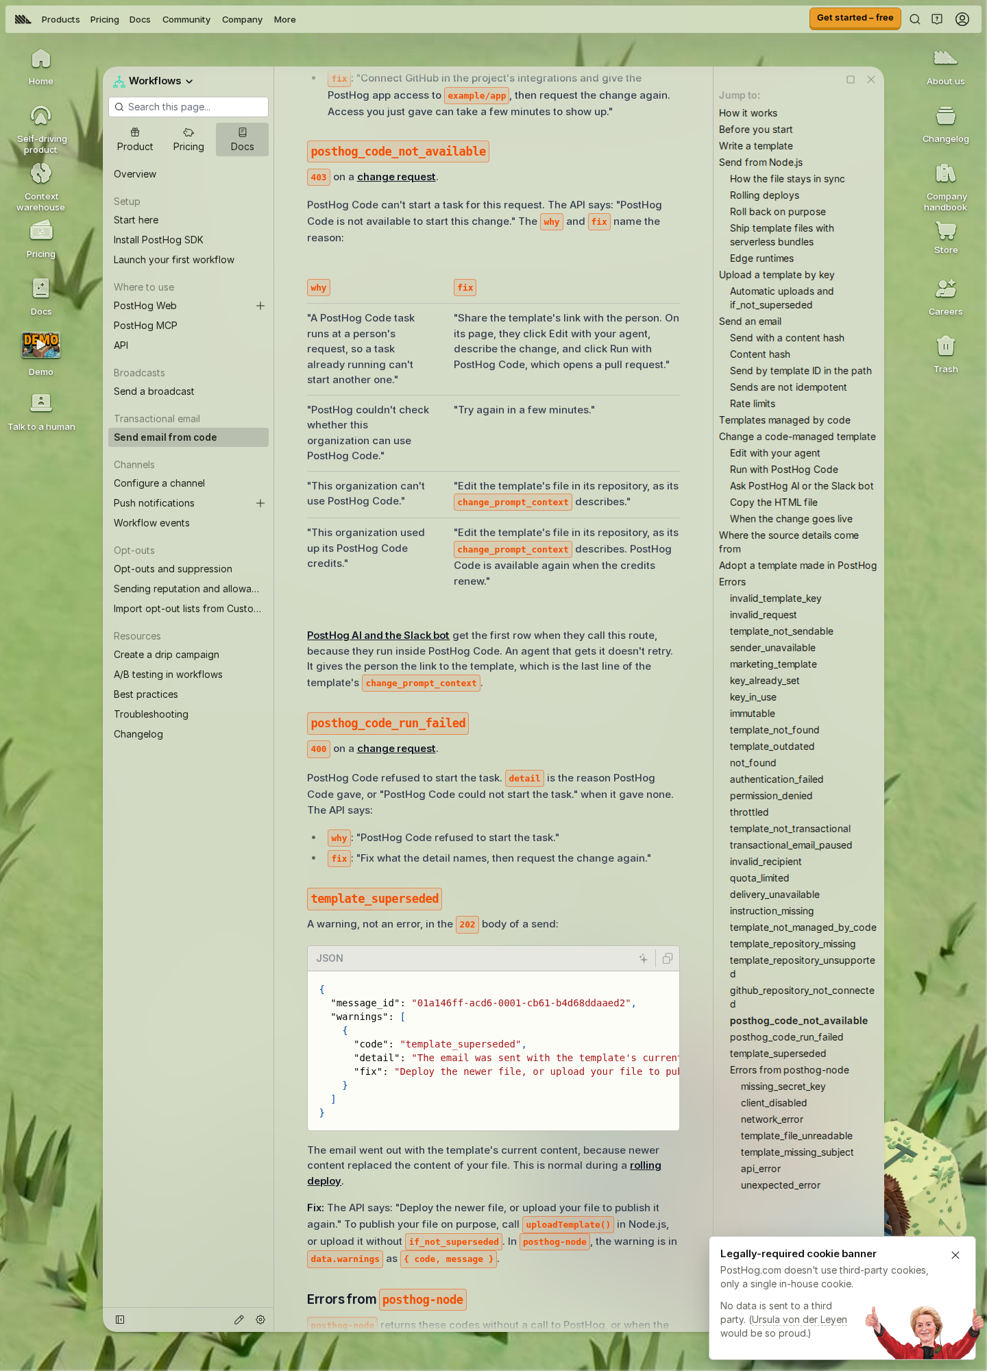Open the Trash desktop icon
The width and height of the screenshot is (987, 1371).
[x=945, y=354]
